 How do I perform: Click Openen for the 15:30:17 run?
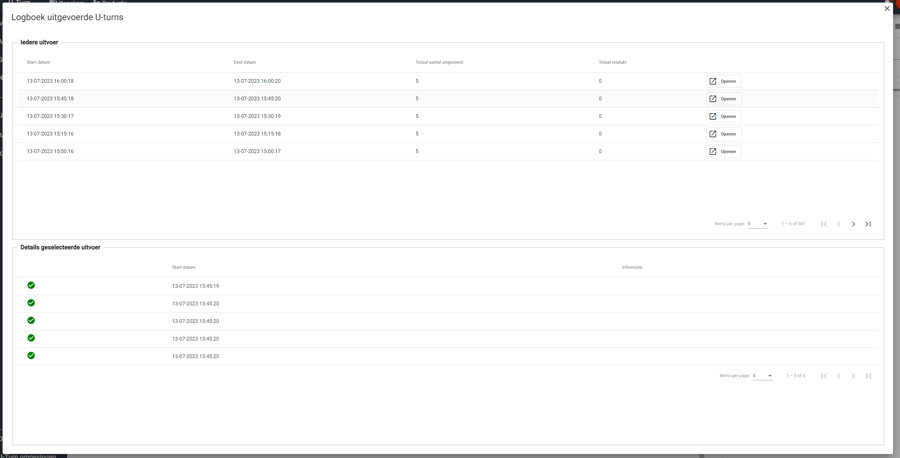point(724,116)
